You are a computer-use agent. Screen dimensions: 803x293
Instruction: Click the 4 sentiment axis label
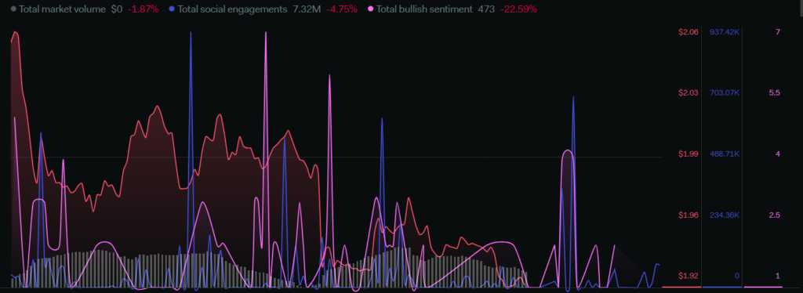[778, 154]
